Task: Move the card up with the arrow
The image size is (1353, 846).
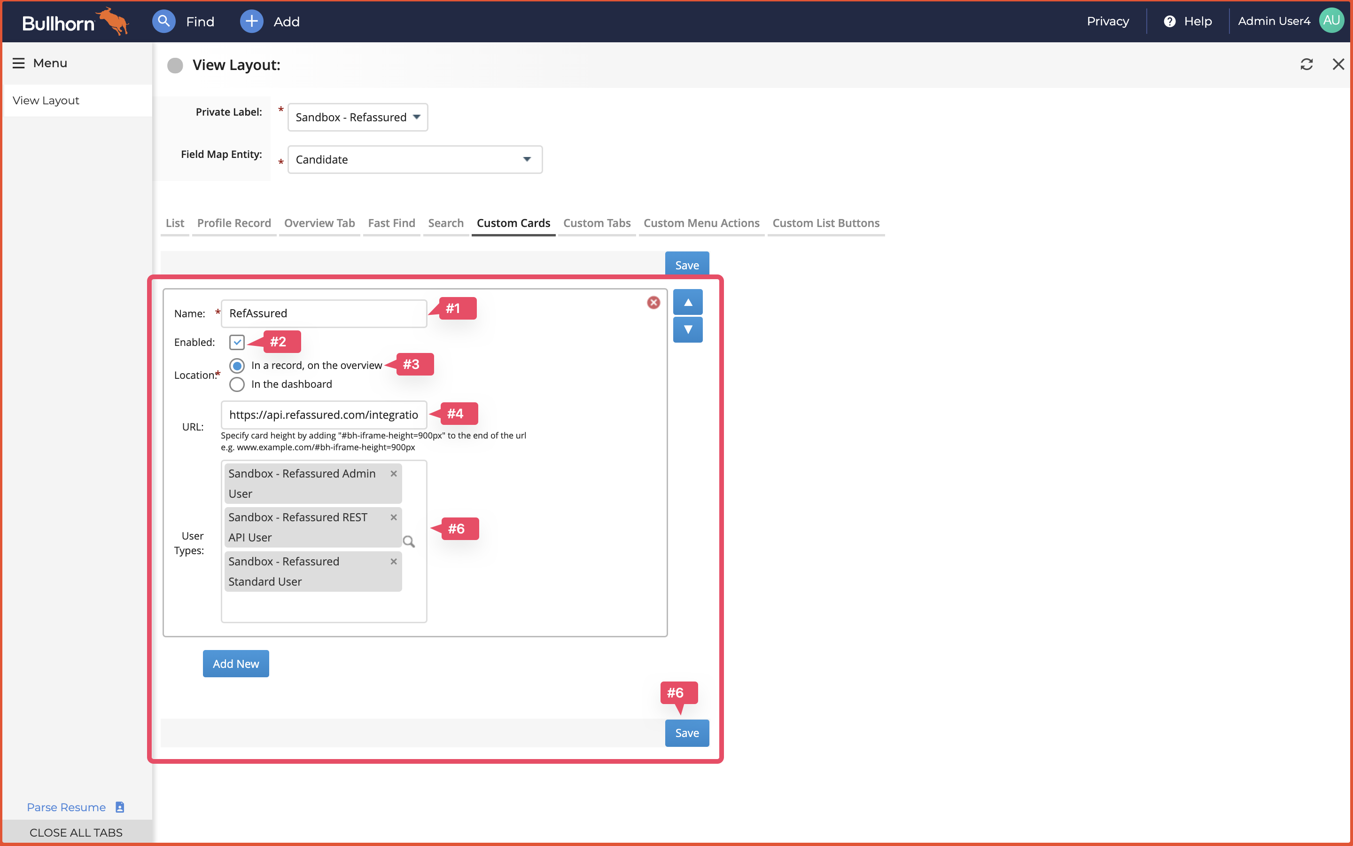Action: [688, 302]
